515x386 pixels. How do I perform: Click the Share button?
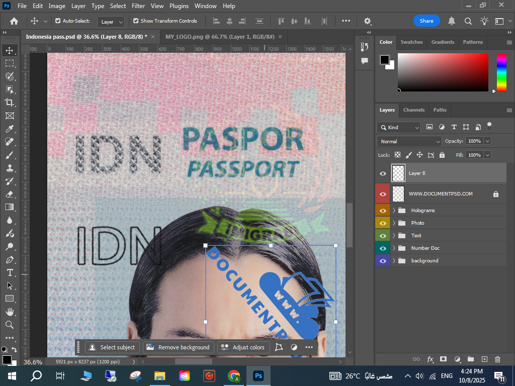426,21
